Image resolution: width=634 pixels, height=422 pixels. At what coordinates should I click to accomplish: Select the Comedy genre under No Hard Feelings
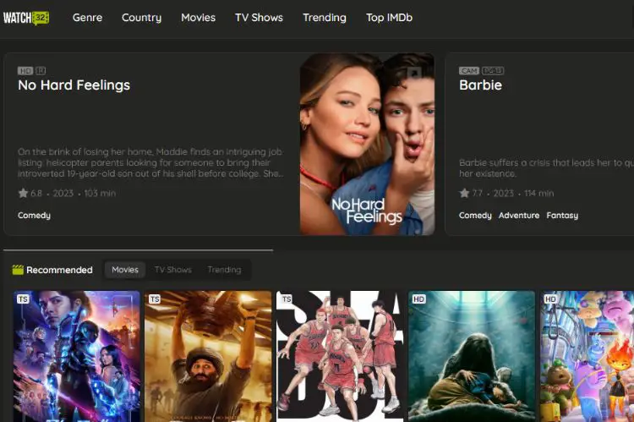[x=34, y=216]
